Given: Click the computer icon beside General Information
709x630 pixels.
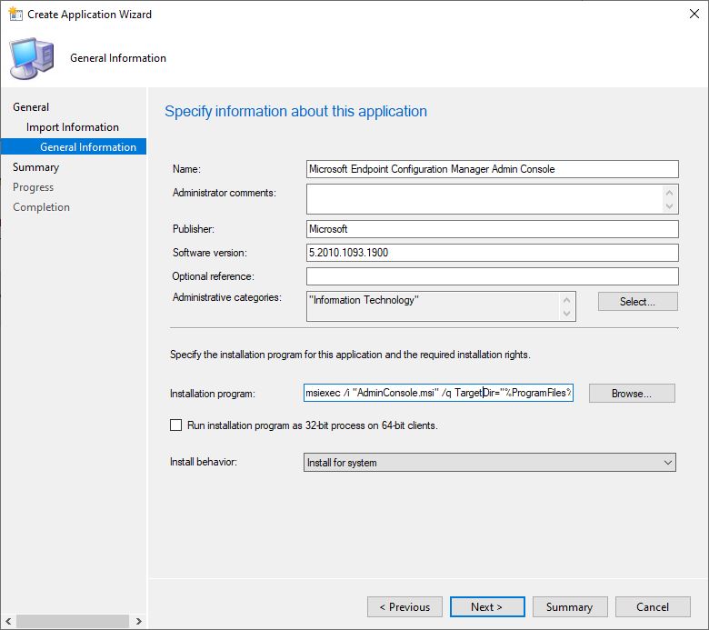Looking at the screenshot, I should point(32,58).
